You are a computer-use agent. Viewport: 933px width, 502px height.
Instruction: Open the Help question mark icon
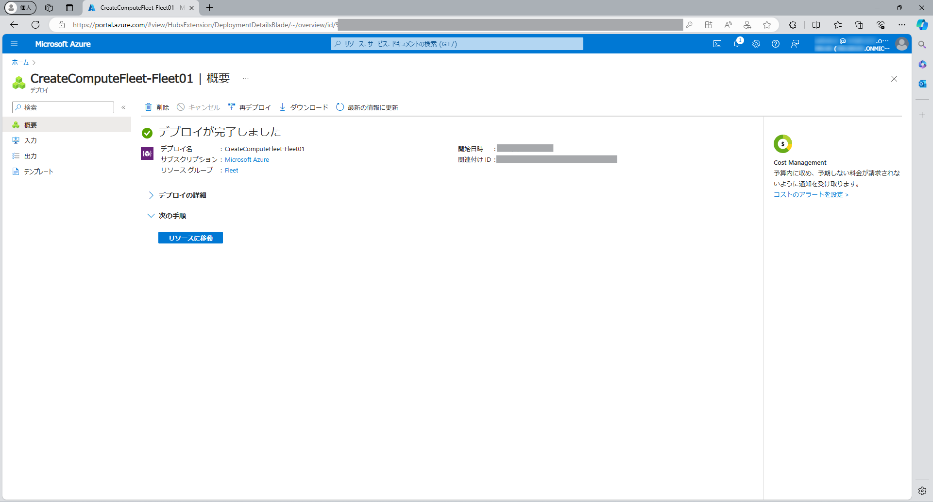[x=776, y=44]
